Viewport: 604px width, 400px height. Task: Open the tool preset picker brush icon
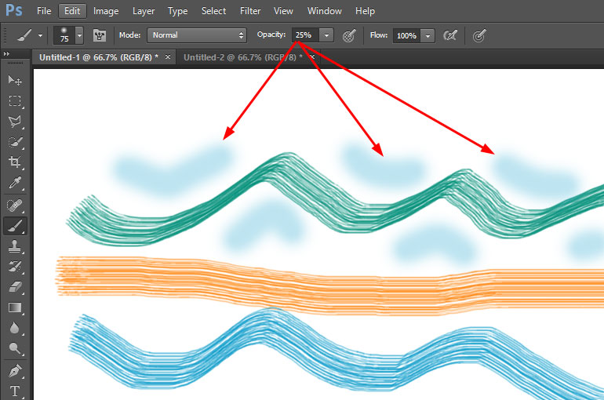click(24, 35)
